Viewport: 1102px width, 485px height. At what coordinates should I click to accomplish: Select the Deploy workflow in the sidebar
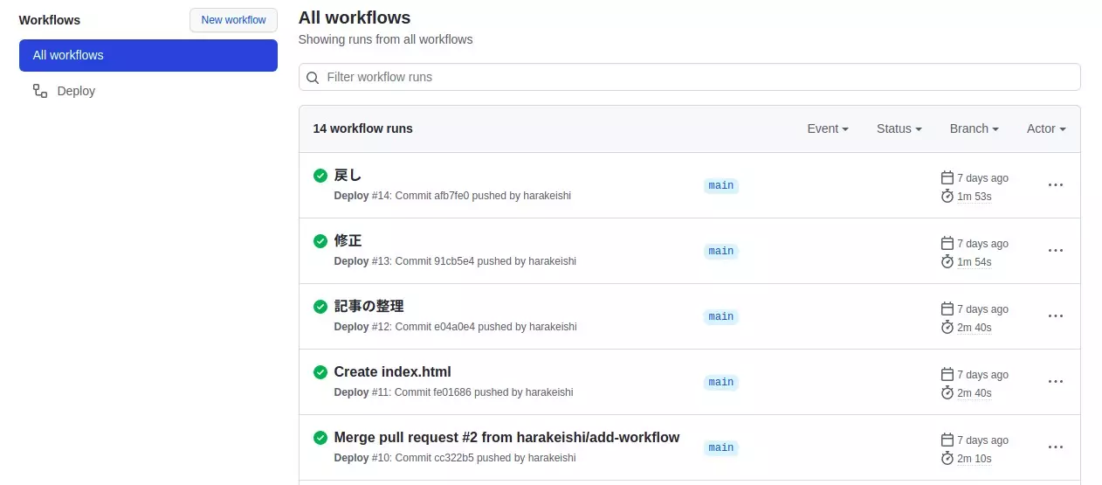76,91
